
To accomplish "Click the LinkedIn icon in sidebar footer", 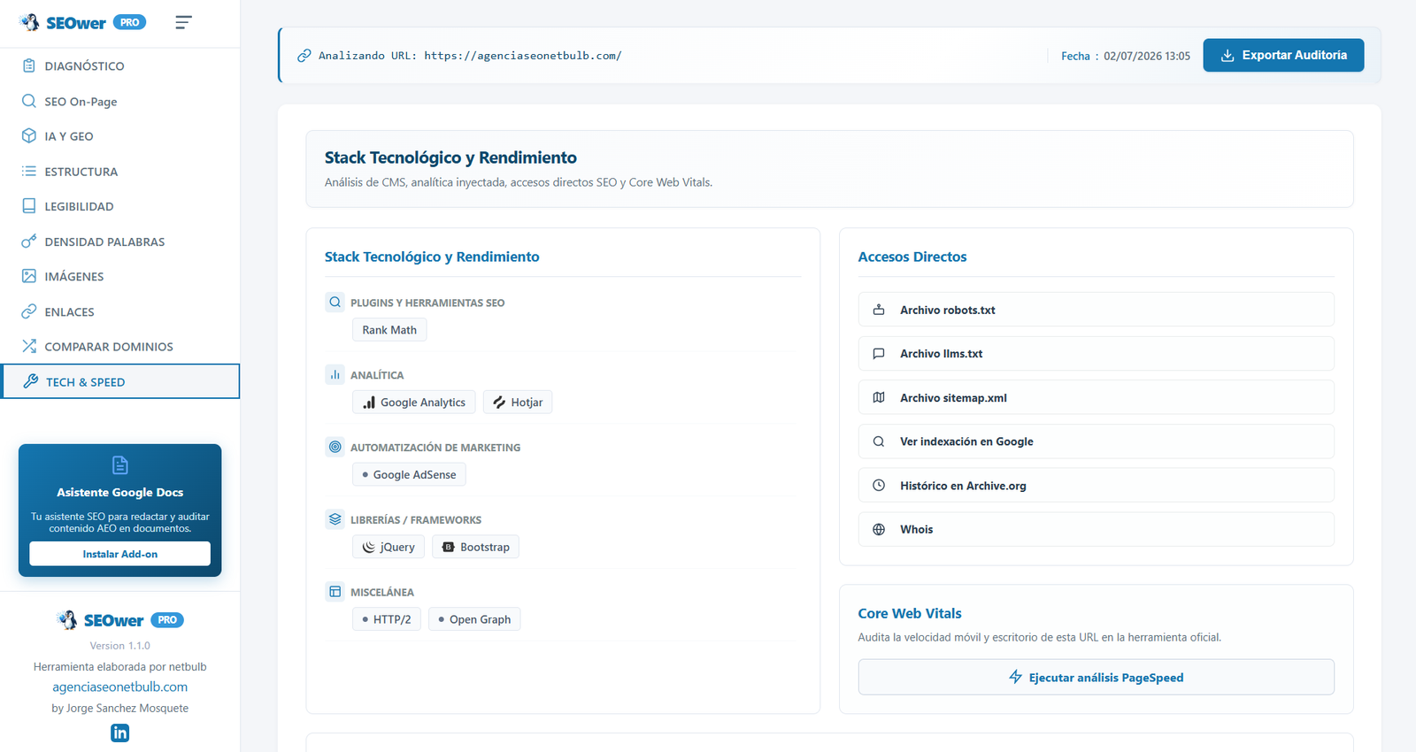I will coord(120,733).
